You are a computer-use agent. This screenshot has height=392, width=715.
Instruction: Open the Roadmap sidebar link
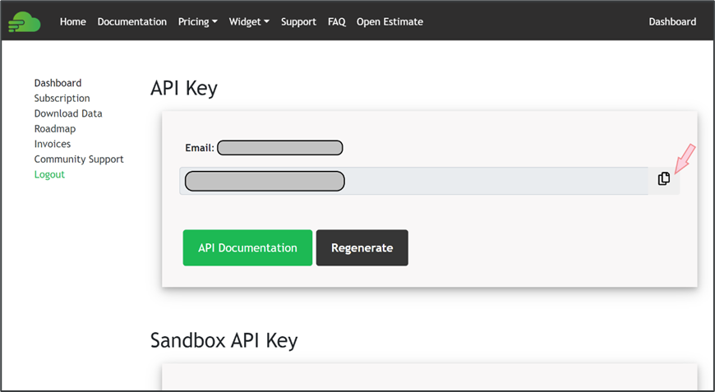(x=54, y=129)
